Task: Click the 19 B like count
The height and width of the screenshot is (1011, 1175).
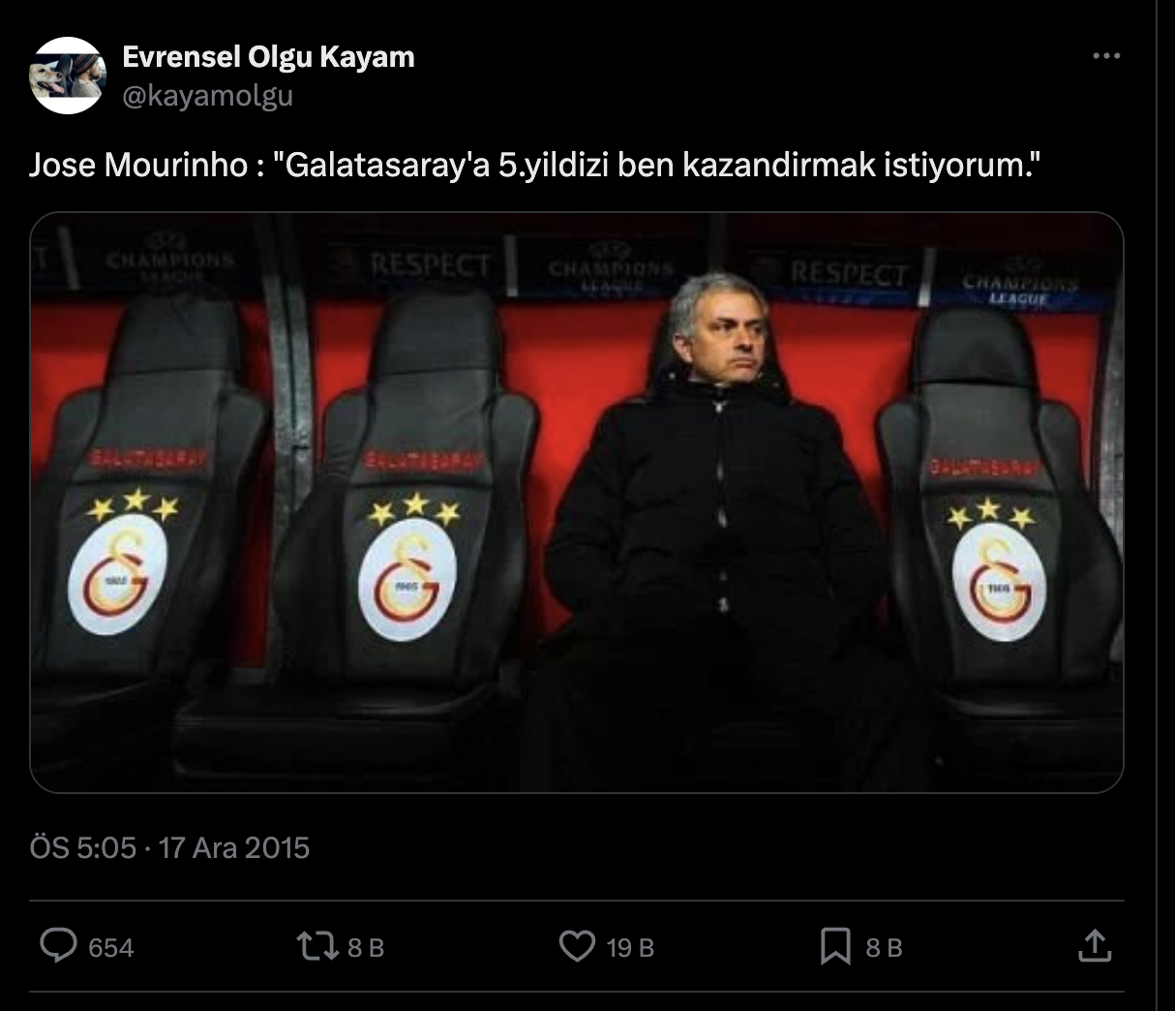Action: (630, 947)
